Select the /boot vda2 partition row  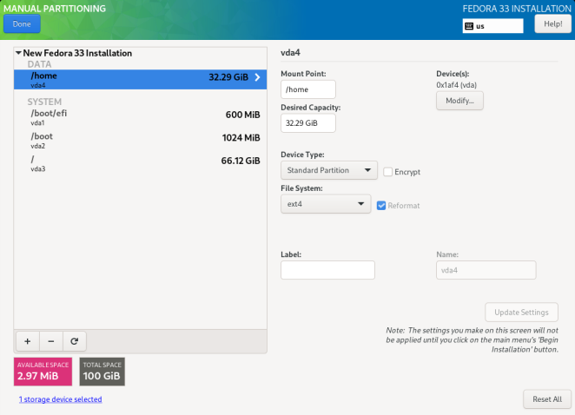pos(140,141)
